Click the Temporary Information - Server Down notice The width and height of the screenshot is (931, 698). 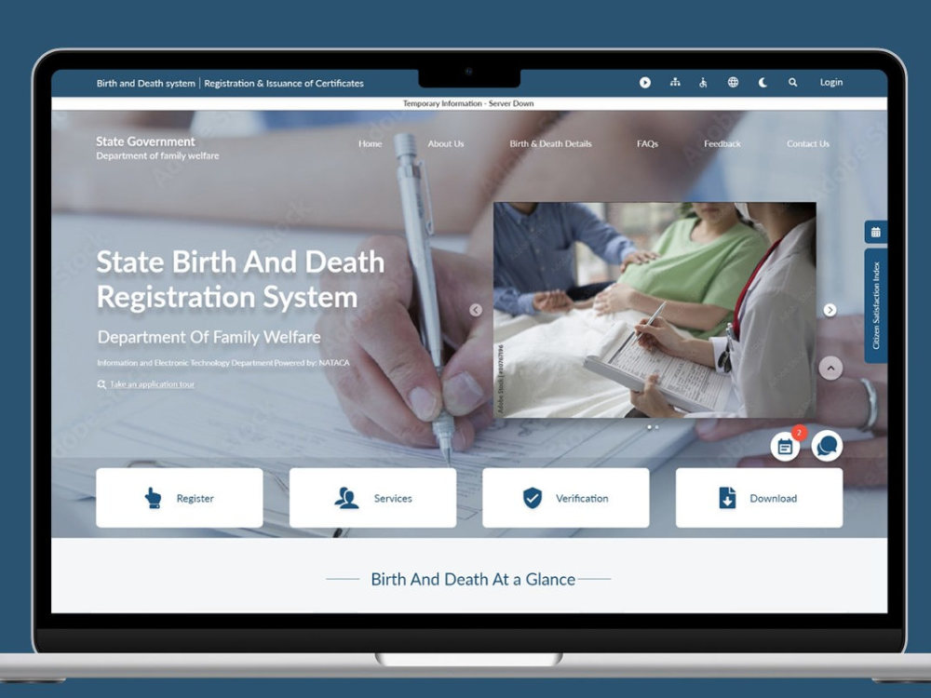(x=468, y=103)
